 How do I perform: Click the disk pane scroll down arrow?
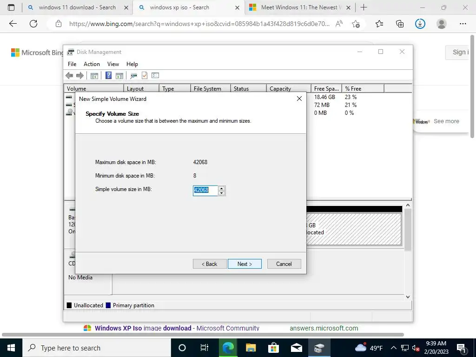(x=408, y=297)
